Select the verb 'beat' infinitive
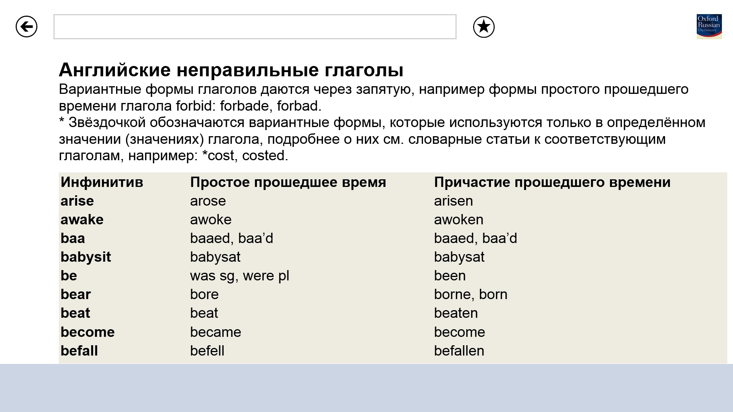The height and width of the screenshot is (412, 733). point(75,313)
